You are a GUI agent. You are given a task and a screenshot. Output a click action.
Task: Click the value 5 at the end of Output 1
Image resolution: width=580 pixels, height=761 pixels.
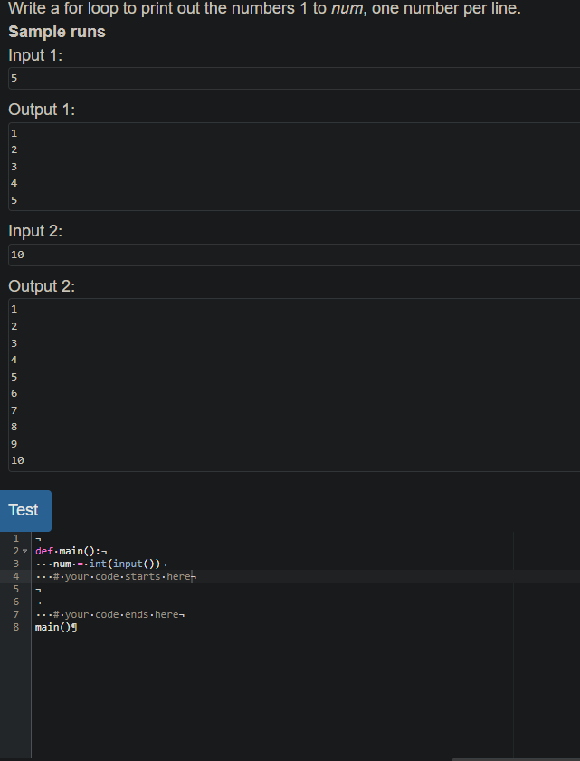click(14, 200)
